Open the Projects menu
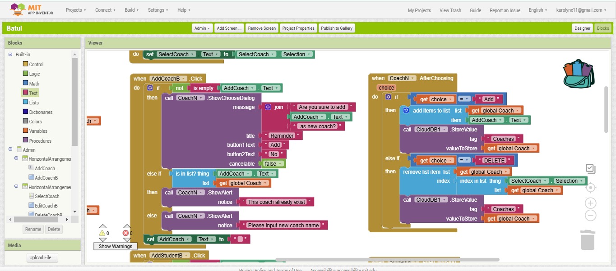The image size is (616, 271). [x=76, y=10]
